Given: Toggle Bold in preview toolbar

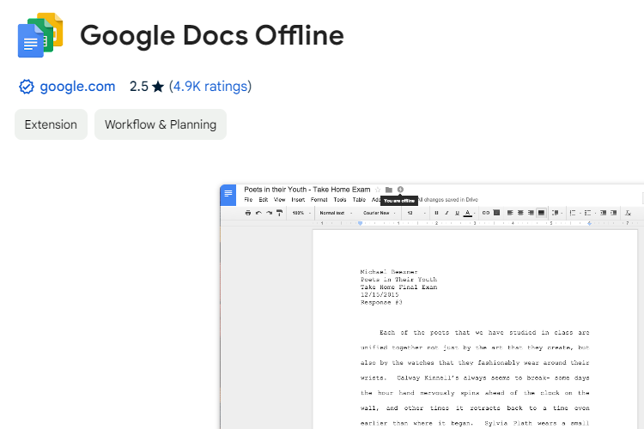Looking at the screenshot, I should 436,213.
